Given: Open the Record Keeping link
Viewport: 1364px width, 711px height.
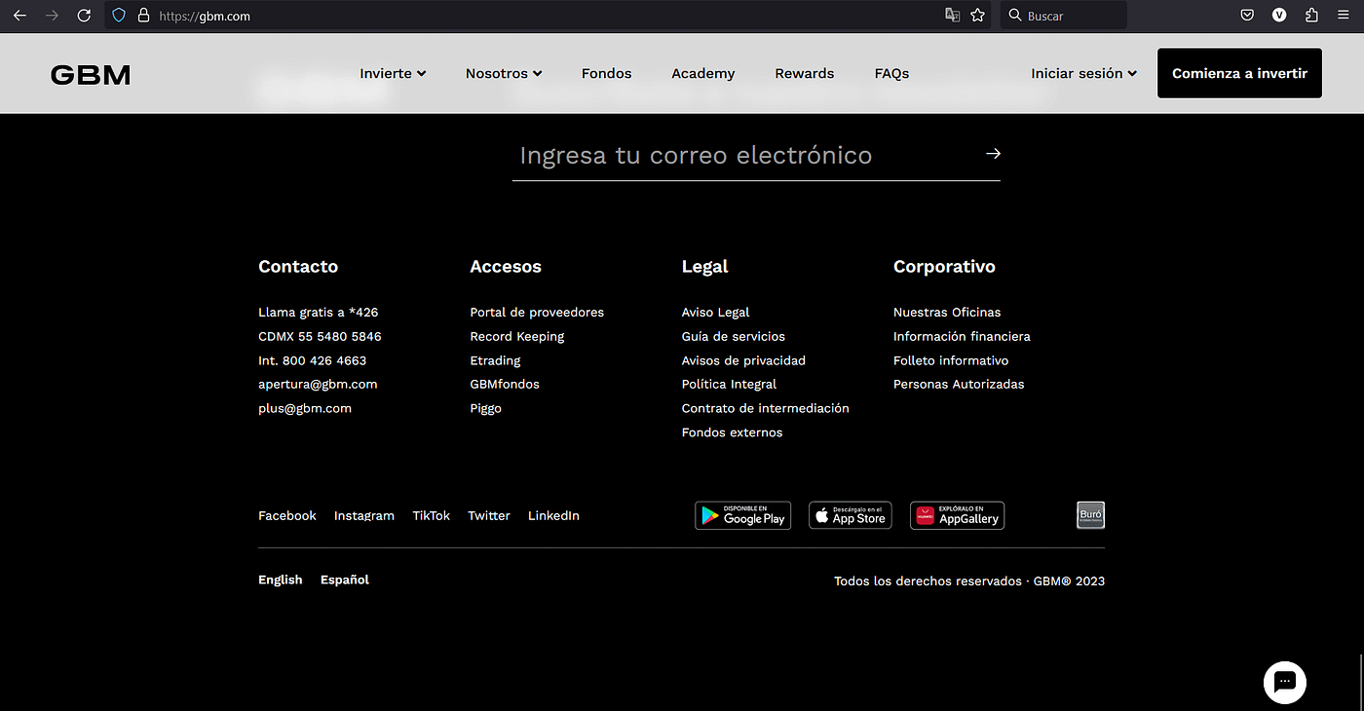Looking at the screenshot, I should point(517,336).
